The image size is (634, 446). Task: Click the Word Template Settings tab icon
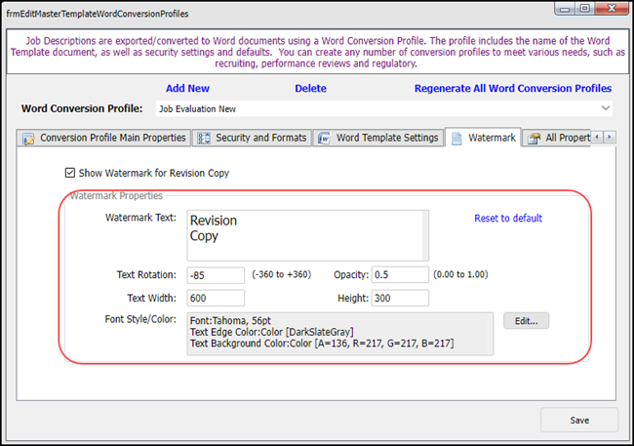324,139
